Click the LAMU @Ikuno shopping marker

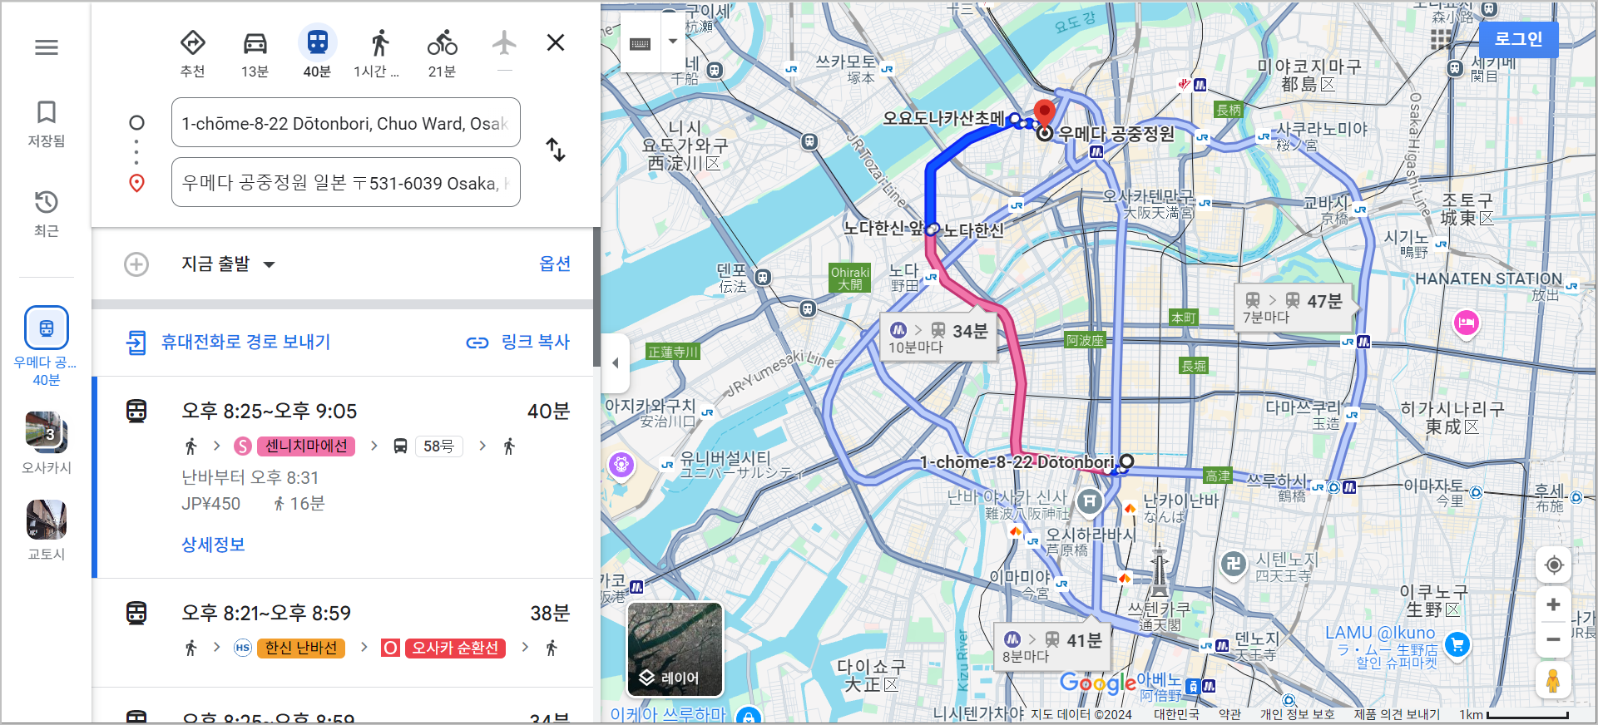1457,644
